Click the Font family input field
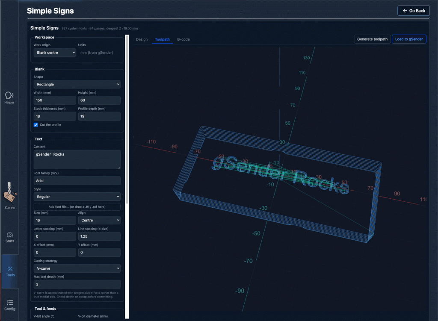 click(77, 181)
